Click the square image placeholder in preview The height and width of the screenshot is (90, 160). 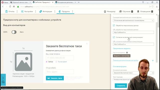(23, 62)
